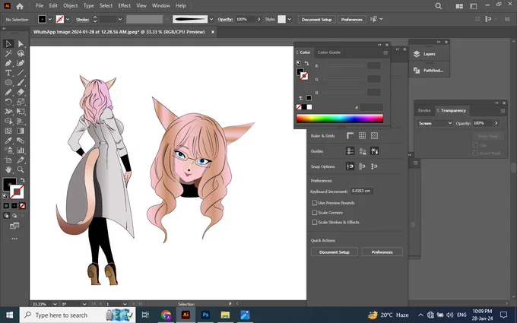Open the Window menu
Screen dimensions: 517x323
point(161,5)
